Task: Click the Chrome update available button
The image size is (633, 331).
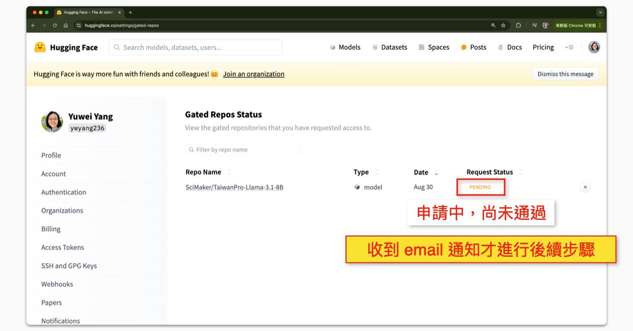Action: click(578, 25)
